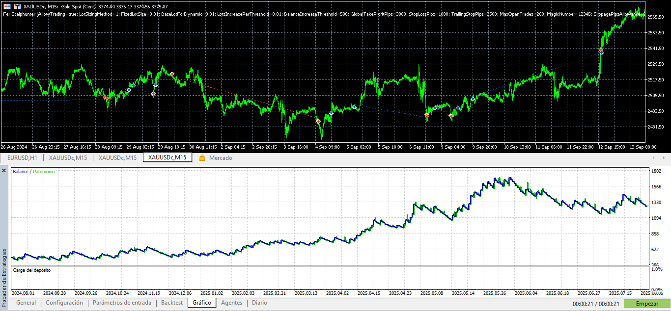Screen dimensions: 671x311
Task: Click the trade marker at 2541 price level
Action: click(x=601, y=51)
